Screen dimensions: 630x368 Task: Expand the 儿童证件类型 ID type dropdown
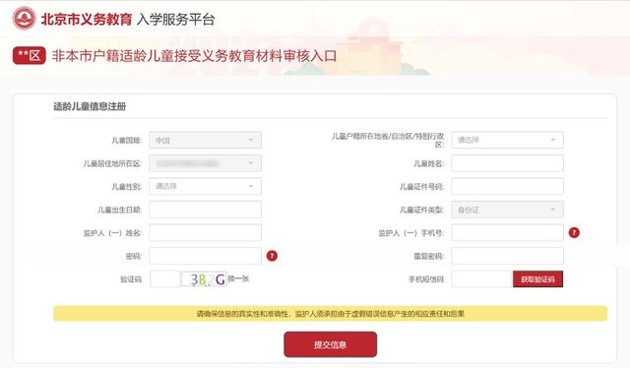coord(507,210)
